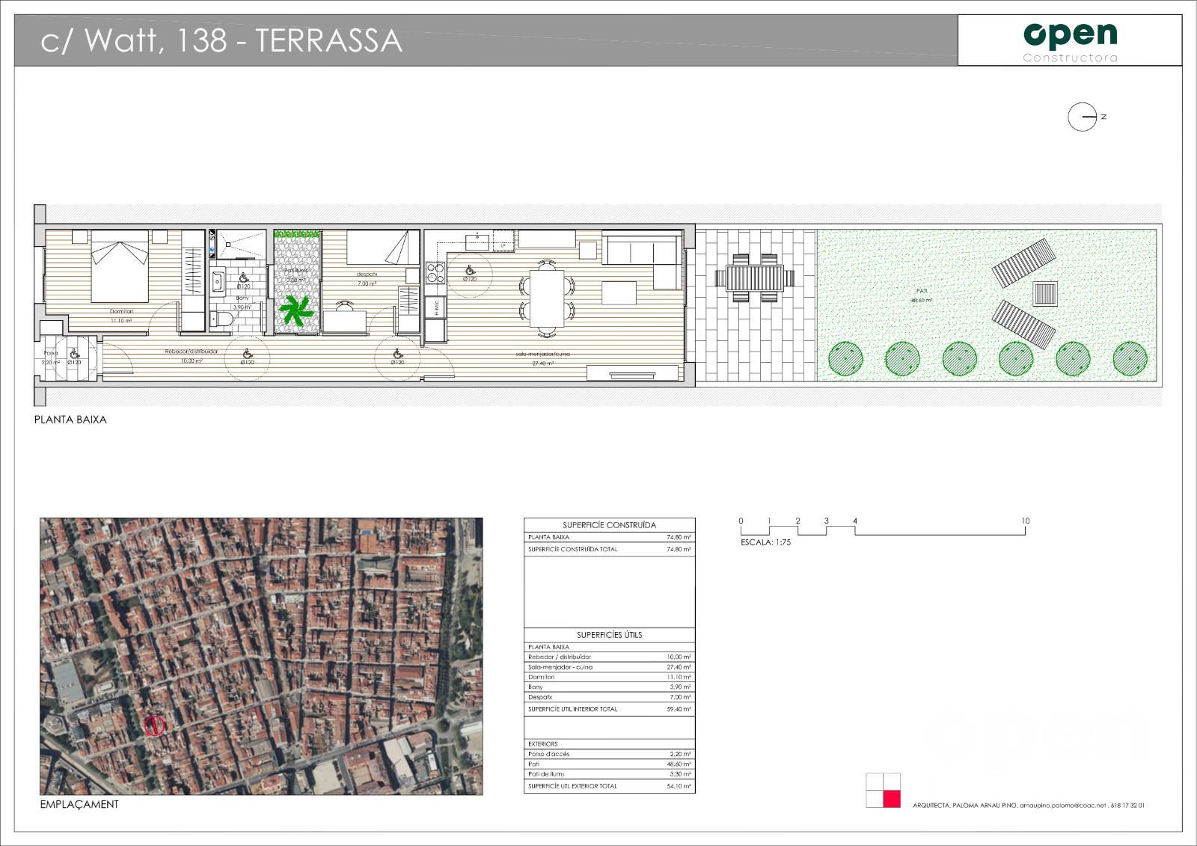Click the EMPLAÇAMENT aerial photo
Image resolution: width=1197 pixels, height=846 pixels.
point(261,656)
